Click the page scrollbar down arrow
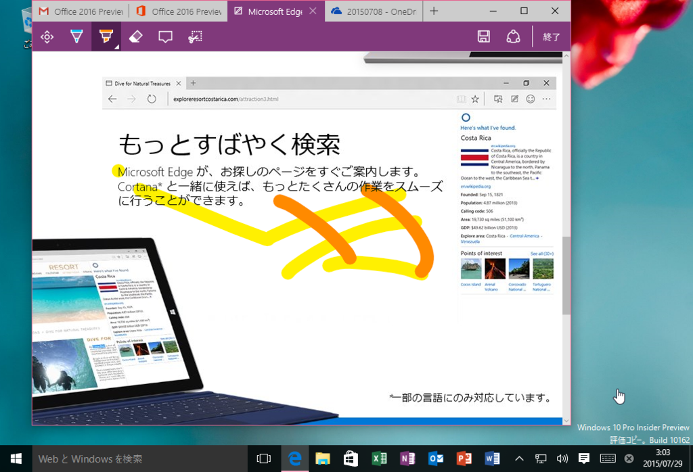This screenshot has width=693, height=472. coord(566,421)
